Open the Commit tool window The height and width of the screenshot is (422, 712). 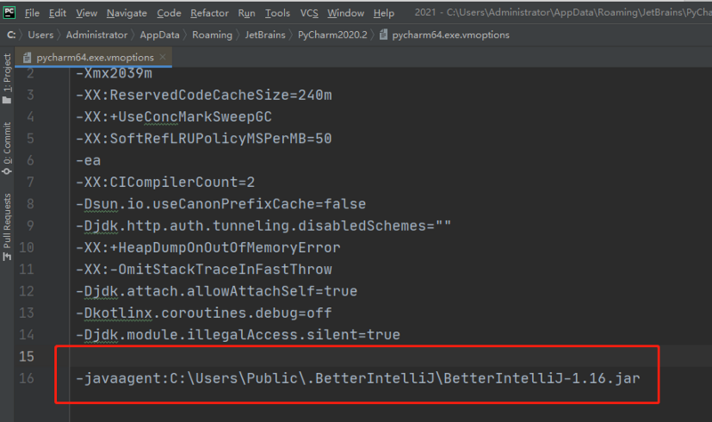point(7,149)
